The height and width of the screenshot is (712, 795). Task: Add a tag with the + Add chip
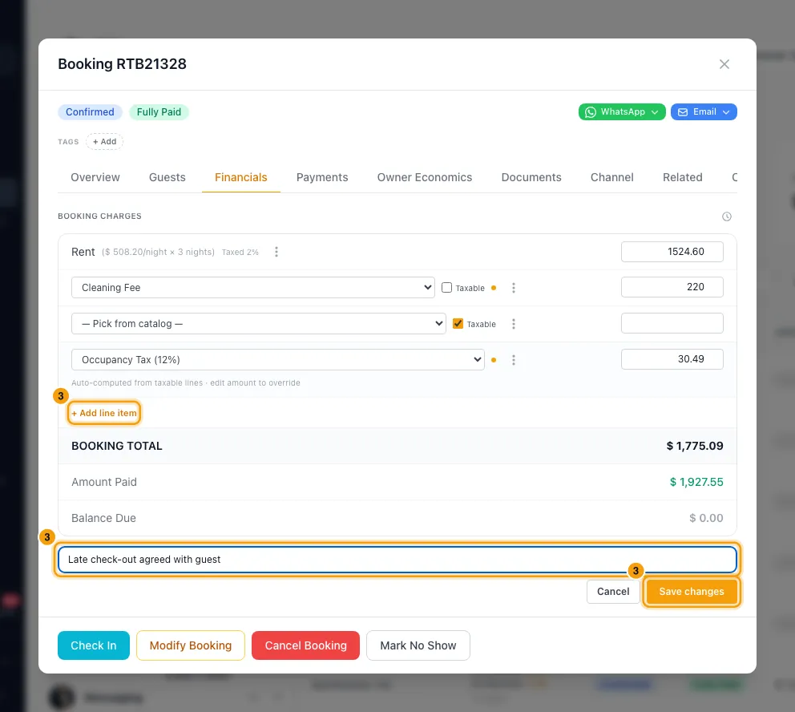point(104,141)
